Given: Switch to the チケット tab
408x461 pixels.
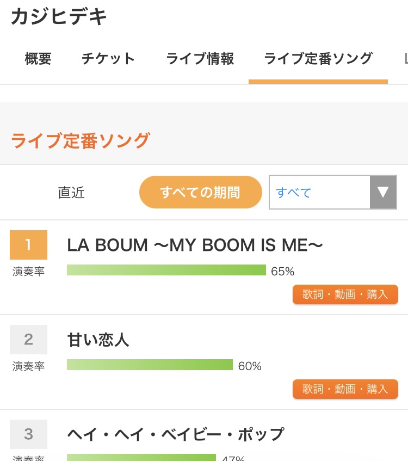Looking at the screenshot, I should [x=108, y=58].
